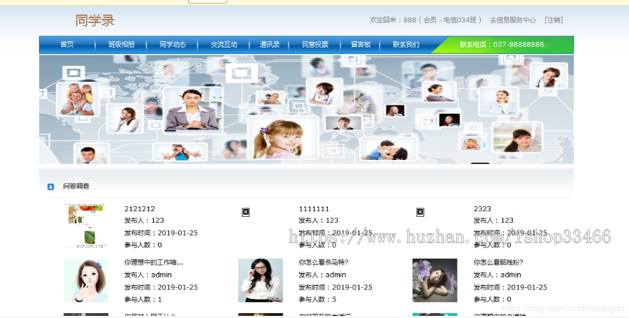Click 参与人数:5 text

(317, 299)
